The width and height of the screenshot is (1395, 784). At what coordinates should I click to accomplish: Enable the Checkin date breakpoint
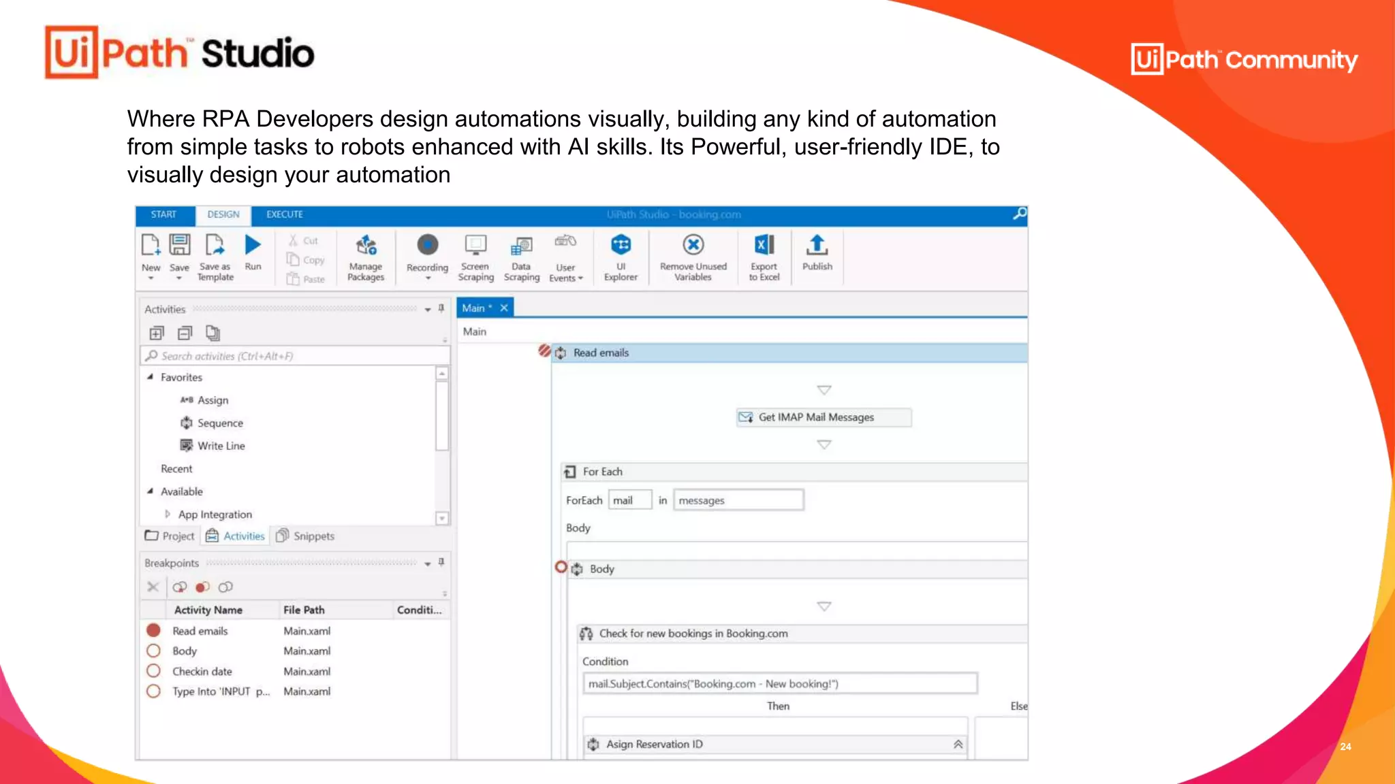(x=154, y=671)
